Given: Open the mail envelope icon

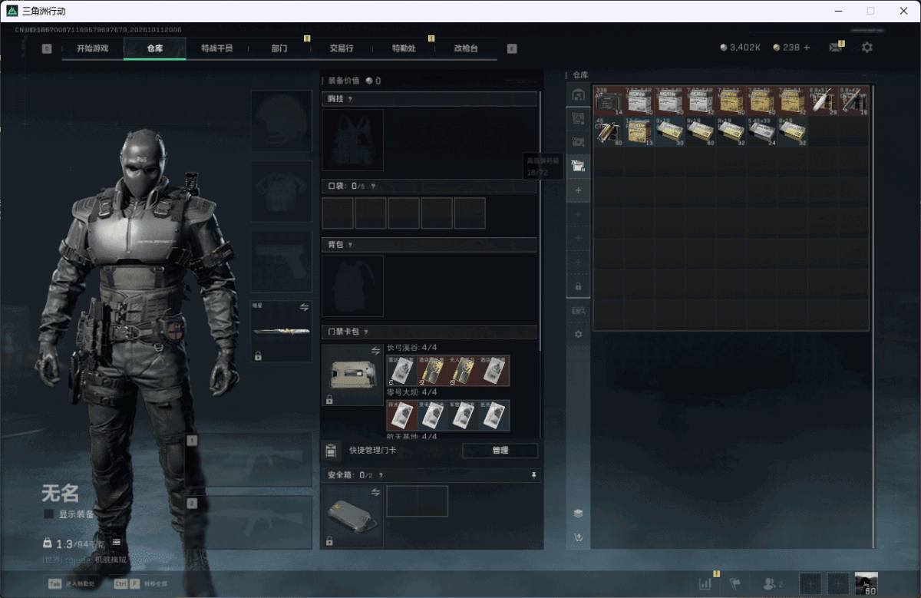Looking at the screenshot, I should [836, 48].
